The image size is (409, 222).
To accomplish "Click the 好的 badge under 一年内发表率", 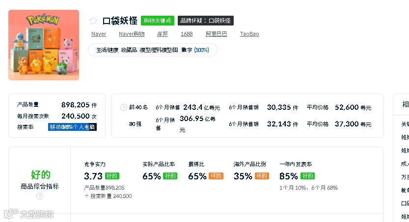I will pos(307,176).
